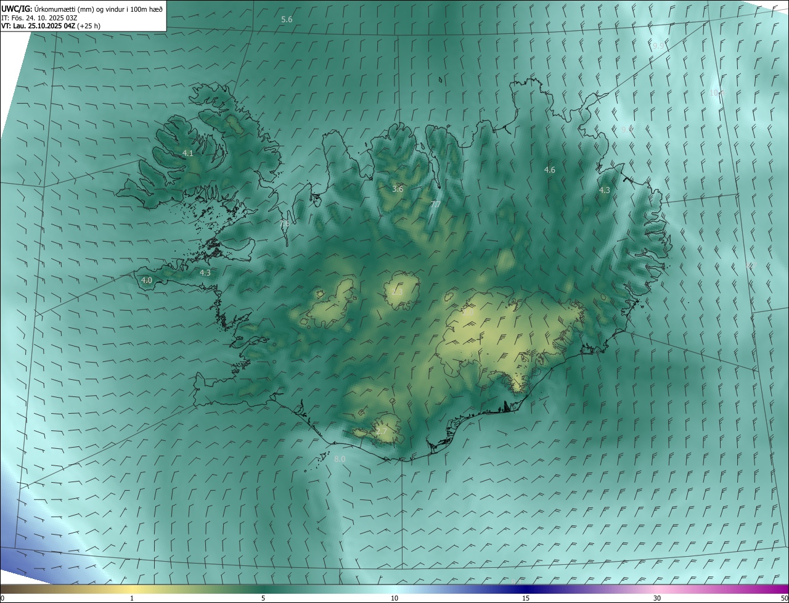Screen dimensions: 789x603
Task: Click the 10 tick on the color scale
Action: (394, 598)
